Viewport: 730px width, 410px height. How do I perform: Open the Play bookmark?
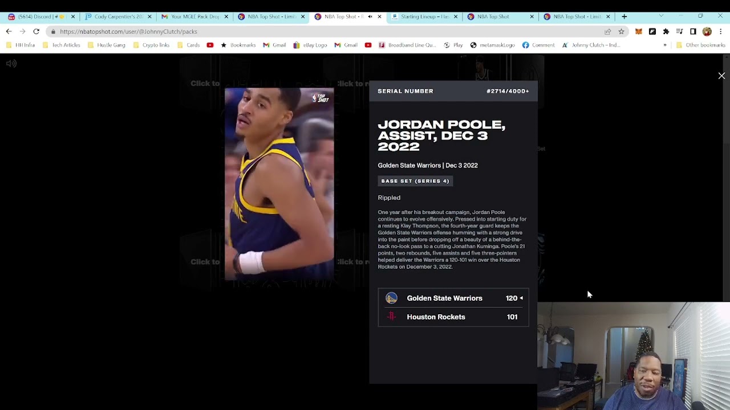(453, 45)
